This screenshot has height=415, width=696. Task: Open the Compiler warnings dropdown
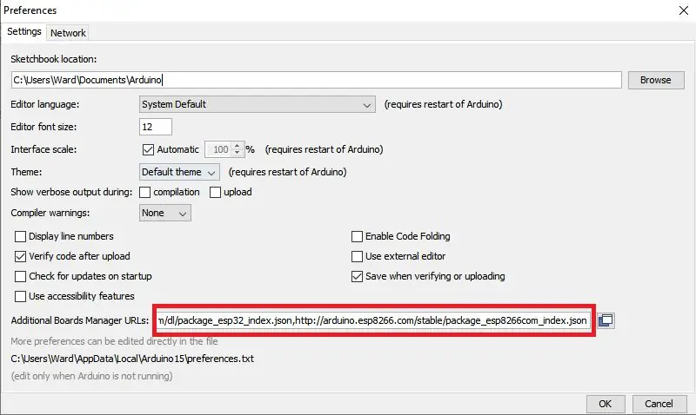[164, 213]
